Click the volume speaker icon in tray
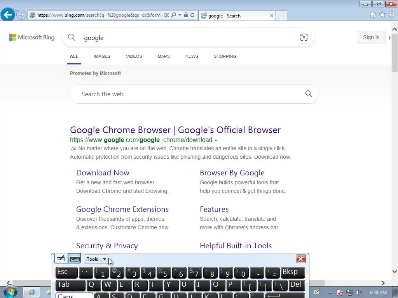The width and height of the screenshot is (398, 298). tap(358, 293)
